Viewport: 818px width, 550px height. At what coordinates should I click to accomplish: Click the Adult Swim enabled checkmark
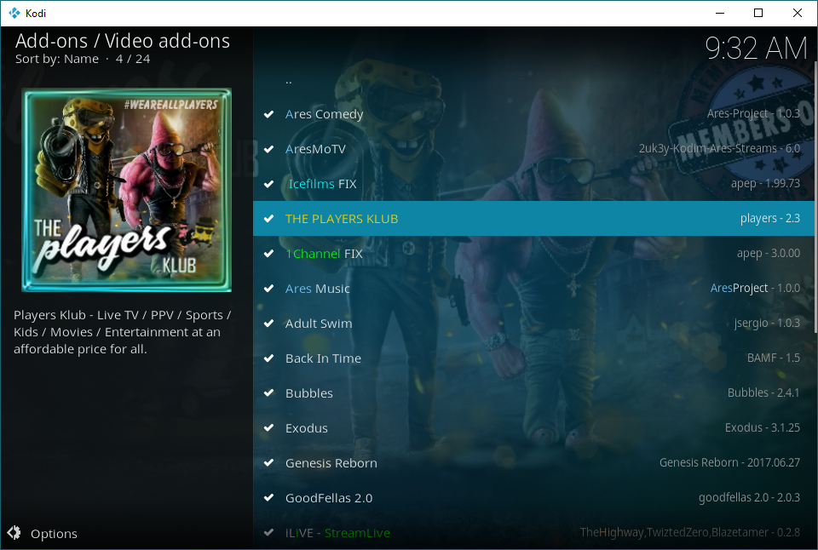[x=269, y=324]
